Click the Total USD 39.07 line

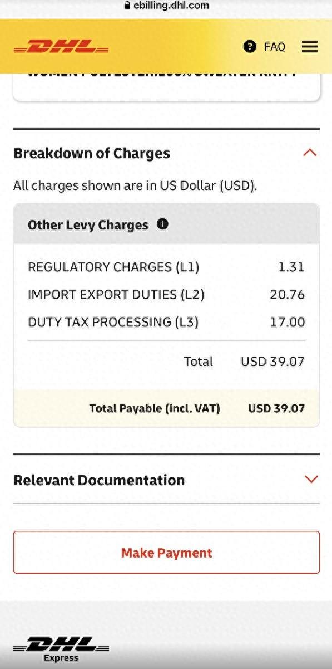tap(244, 362)
